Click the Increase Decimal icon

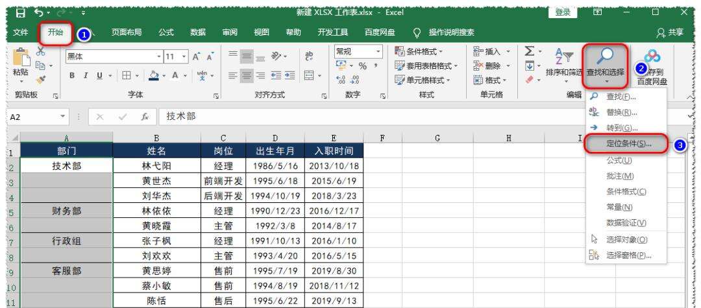tap(341, 80)
